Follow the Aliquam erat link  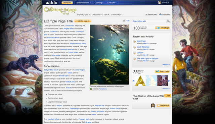[x=99, y=106]
